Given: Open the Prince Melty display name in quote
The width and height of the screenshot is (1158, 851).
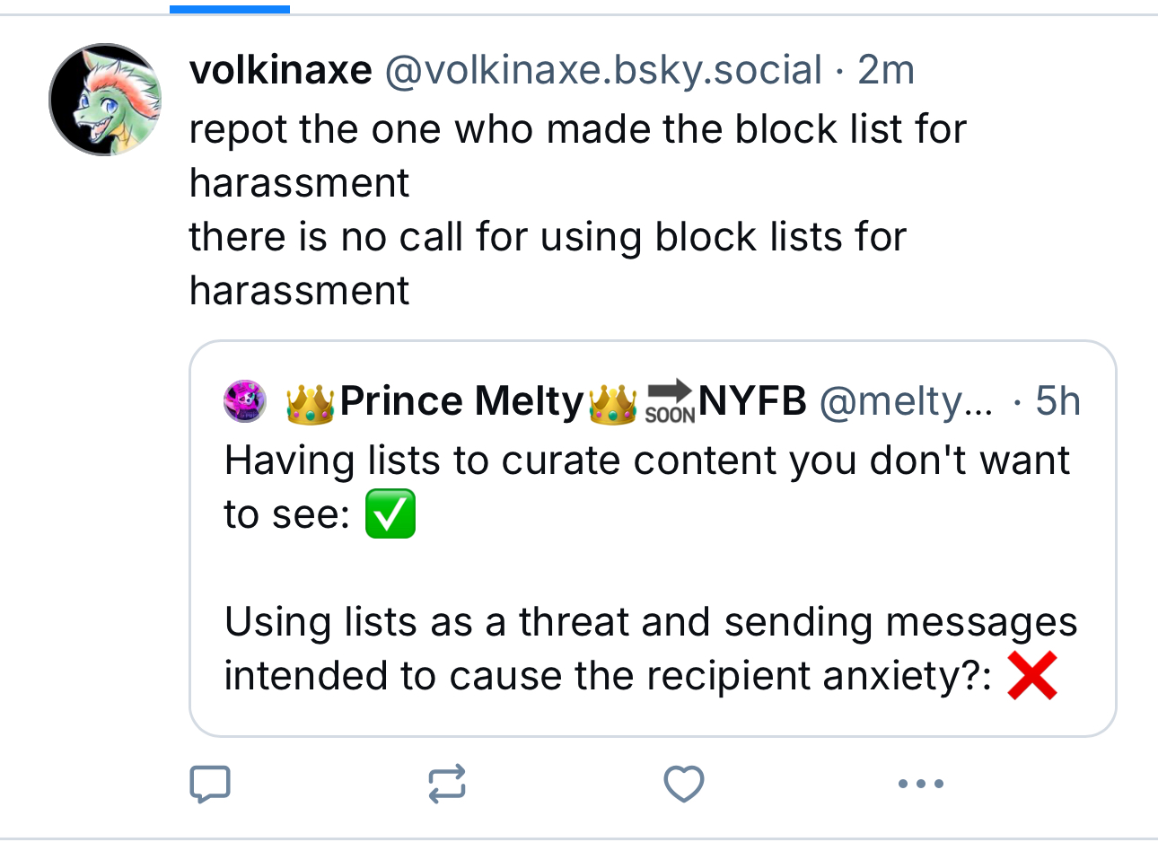Looking at the screenshot, I should pyautogui.click(x=461, y=401).
